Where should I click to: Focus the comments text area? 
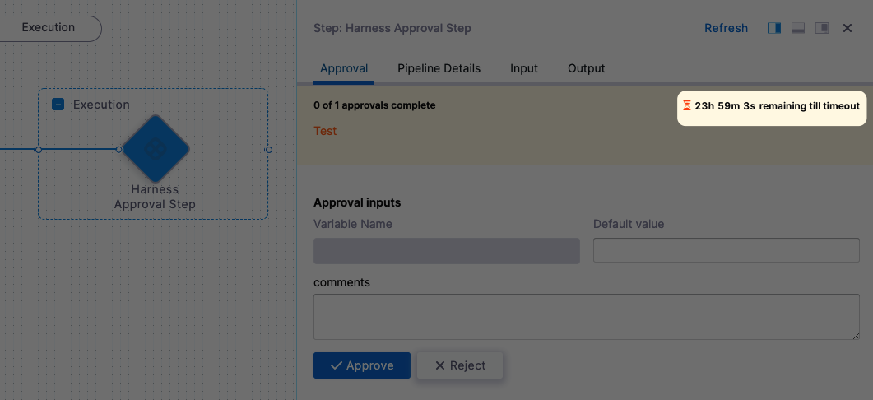[x=586, y=317]
